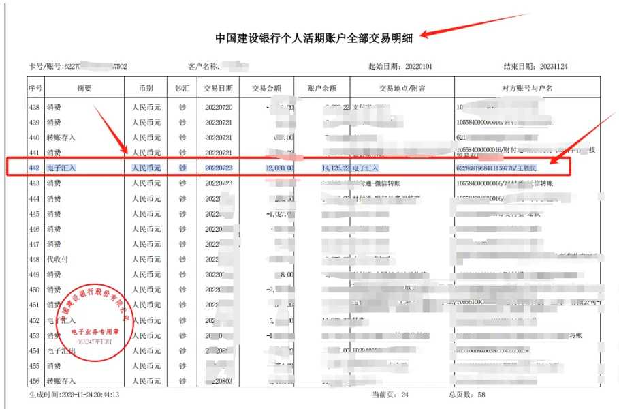Select the amount 12,030.00

click(279, 168)
